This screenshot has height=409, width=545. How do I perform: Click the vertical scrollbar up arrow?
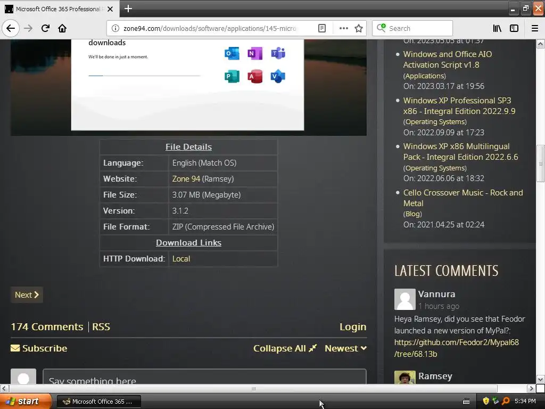pyautogui.click(x=540, y=44)
